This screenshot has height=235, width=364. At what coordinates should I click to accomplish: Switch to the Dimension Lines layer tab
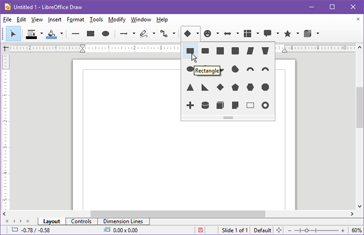click(123, 221)
